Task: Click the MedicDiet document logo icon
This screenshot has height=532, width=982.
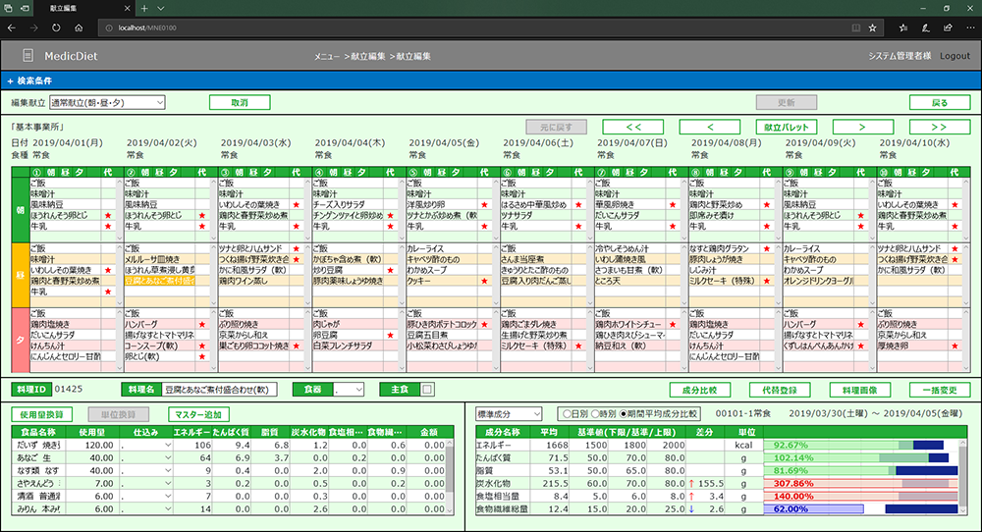Action: coord(27,56)
